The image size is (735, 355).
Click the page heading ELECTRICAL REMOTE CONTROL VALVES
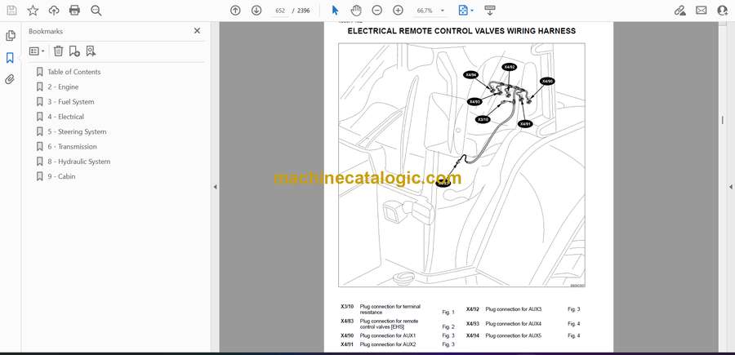tap(461, 31)
